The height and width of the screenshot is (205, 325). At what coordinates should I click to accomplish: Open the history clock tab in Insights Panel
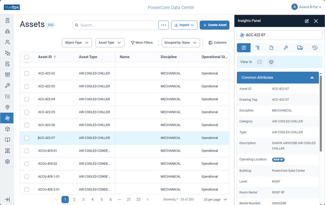tap(315, 48)
